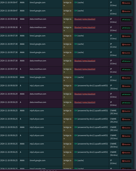Select data.meethue.com in the 09:58:38 AAAA row
Viewport: 136px width, 171px height.
point(38,19)
